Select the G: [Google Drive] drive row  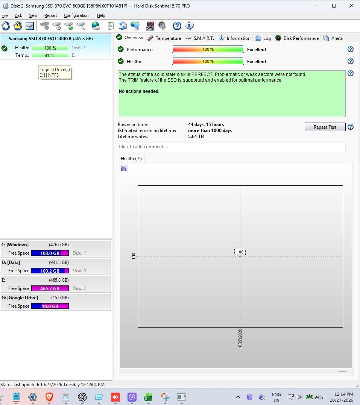56,302
